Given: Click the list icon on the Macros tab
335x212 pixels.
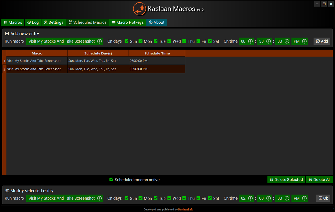Looking at the screenshot, I should (5, 22).
